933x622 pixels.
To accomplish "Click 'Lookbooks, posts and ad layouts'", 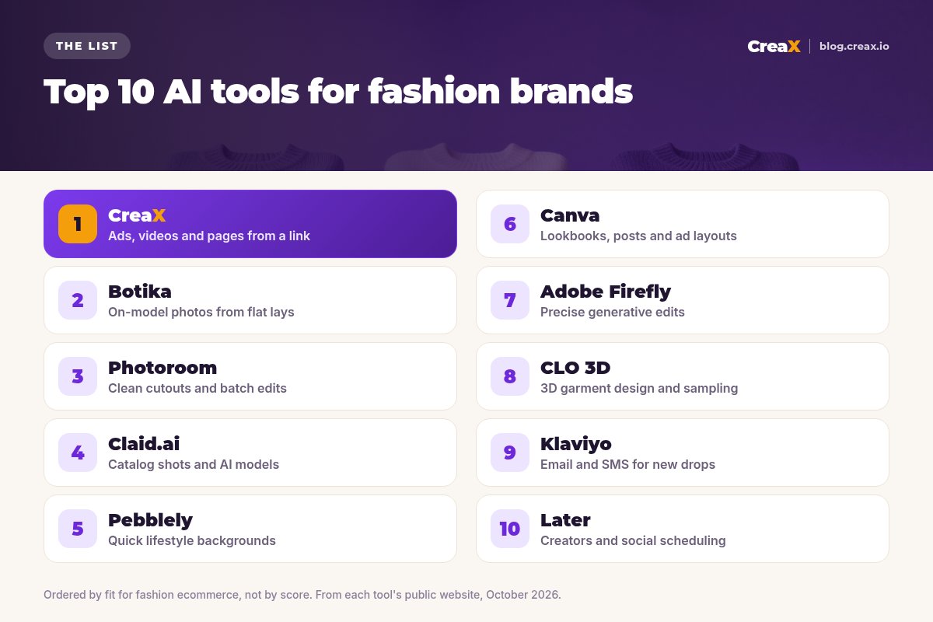I will click(638, 236).
